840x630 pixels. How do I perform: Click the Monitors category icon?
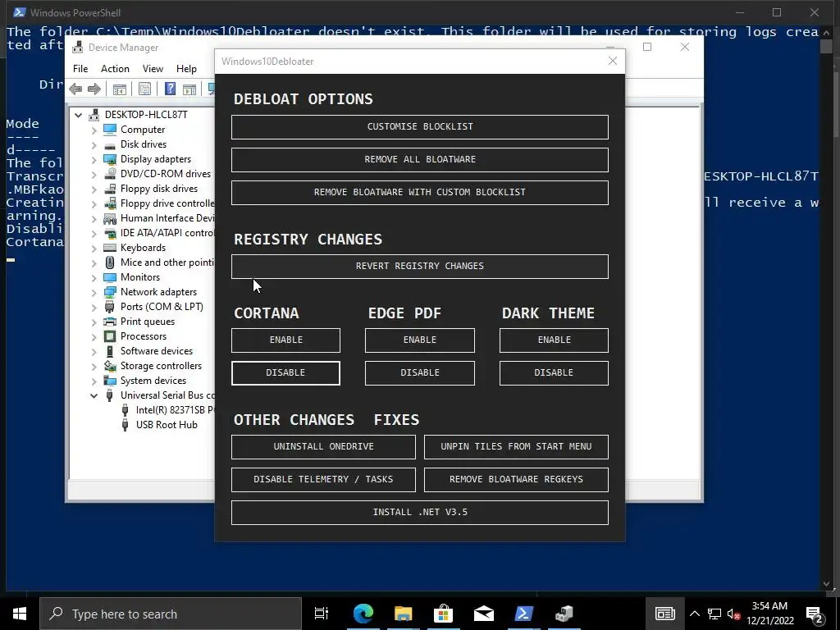110,277
